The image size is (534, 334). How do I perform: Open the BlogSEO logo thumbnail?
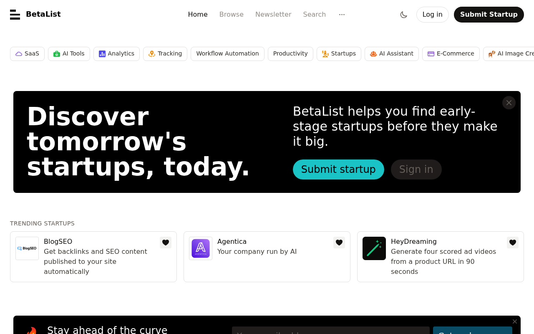coord(27,248)
